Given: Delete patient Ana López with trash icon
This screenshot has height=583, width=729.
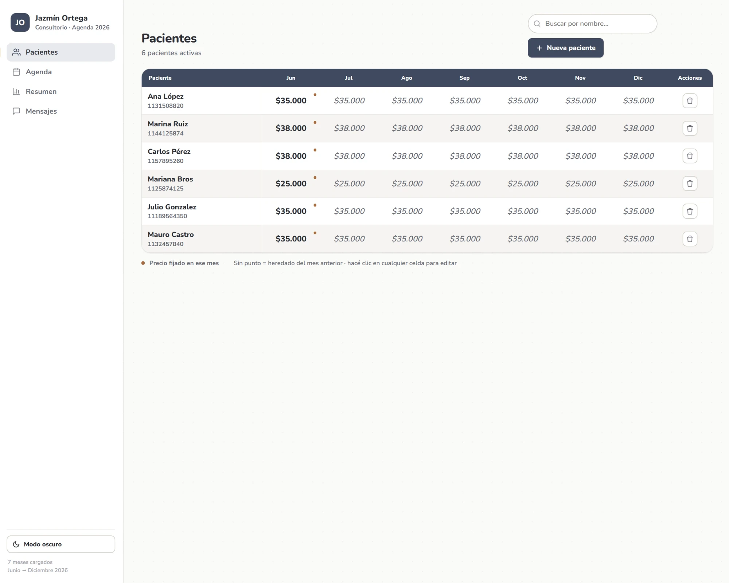Looking at the screenshot, I should 690,101.
